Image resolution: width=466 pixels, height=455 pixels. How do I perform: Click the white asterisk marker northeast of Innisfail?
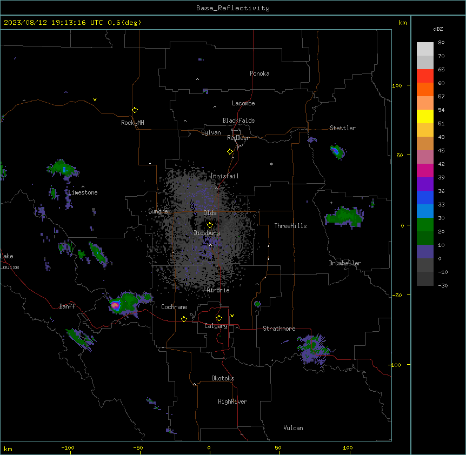pyautogui.click(x=271, y=164)
